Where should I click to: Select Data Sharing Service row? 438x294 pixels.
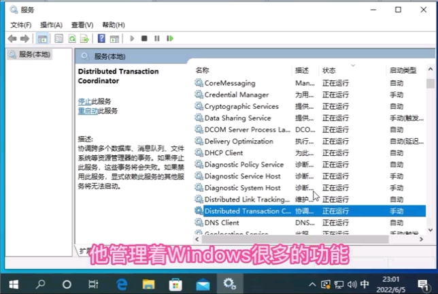pyautogui.click(x=310, y=118)
